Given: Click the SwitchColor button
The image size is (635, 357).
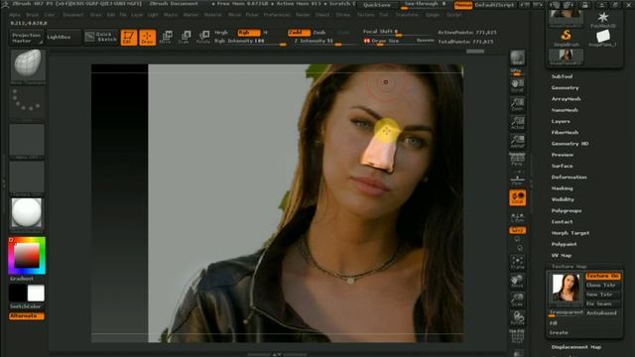Looking at the screenshot, I should 27,306.
